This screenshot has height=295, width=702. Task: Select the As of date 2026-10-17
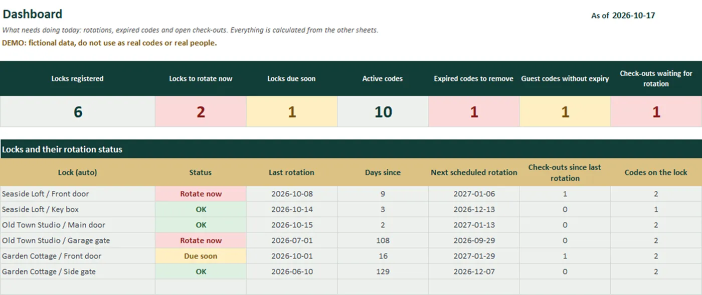(633, 15)
